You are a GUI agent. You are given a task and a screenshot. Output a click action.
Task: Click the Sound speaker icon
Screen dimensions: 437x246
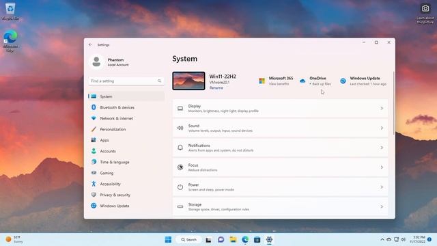180,128
